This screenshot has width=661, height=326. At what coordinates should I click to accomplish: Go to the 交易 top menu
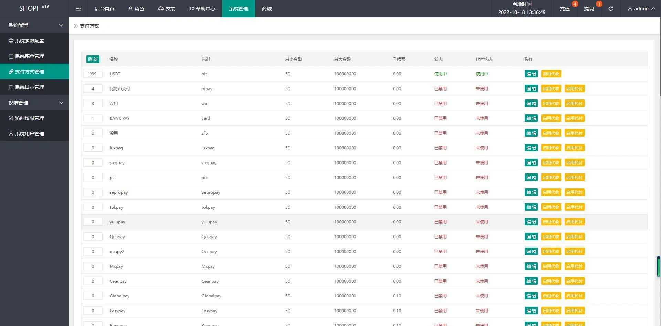click(167, 9)
